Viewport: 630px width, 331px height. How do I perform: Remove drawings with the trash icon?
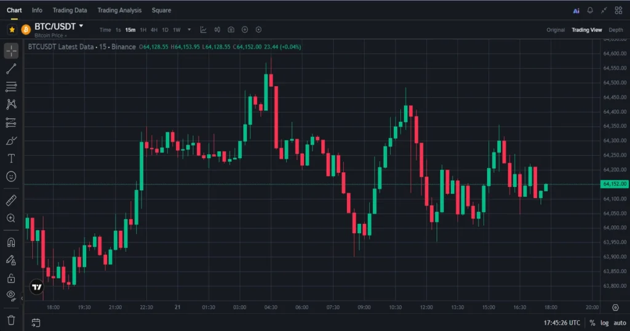tap(11, 320)
